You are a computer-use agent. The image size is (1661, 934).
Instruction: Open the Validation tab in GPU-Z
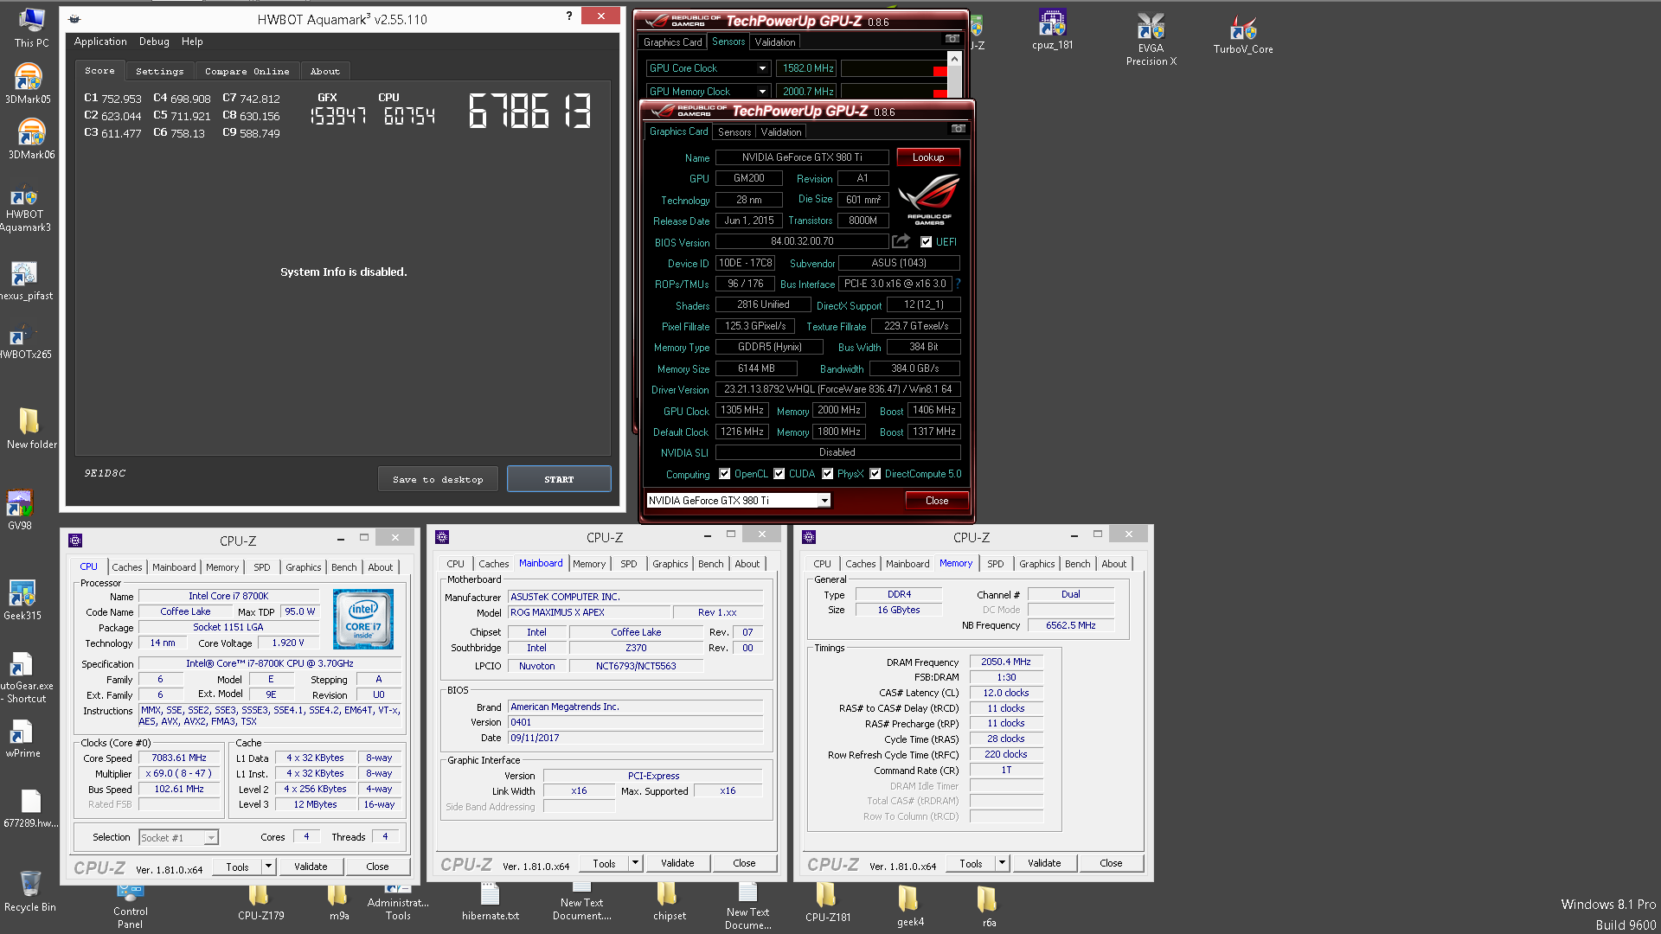click(x=781, y=132)
